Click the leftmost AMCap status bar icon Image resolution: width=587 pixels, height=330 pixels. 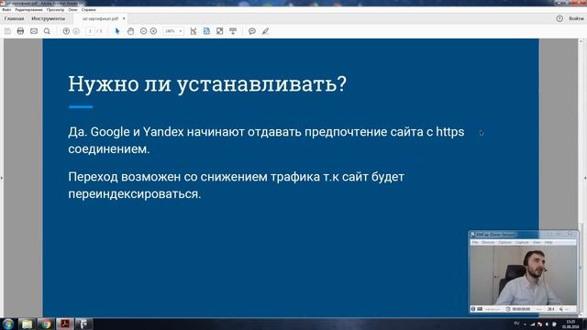point(473,309)
